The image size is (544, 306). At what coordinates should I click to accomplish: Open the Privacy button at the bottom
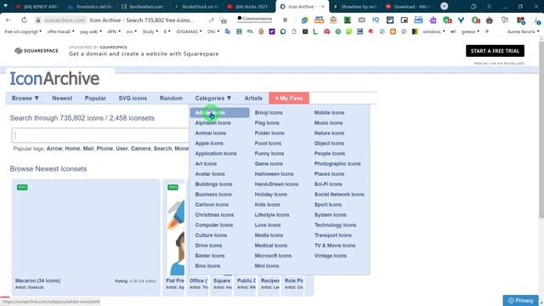pyautogui.click(x=520, y=300)
